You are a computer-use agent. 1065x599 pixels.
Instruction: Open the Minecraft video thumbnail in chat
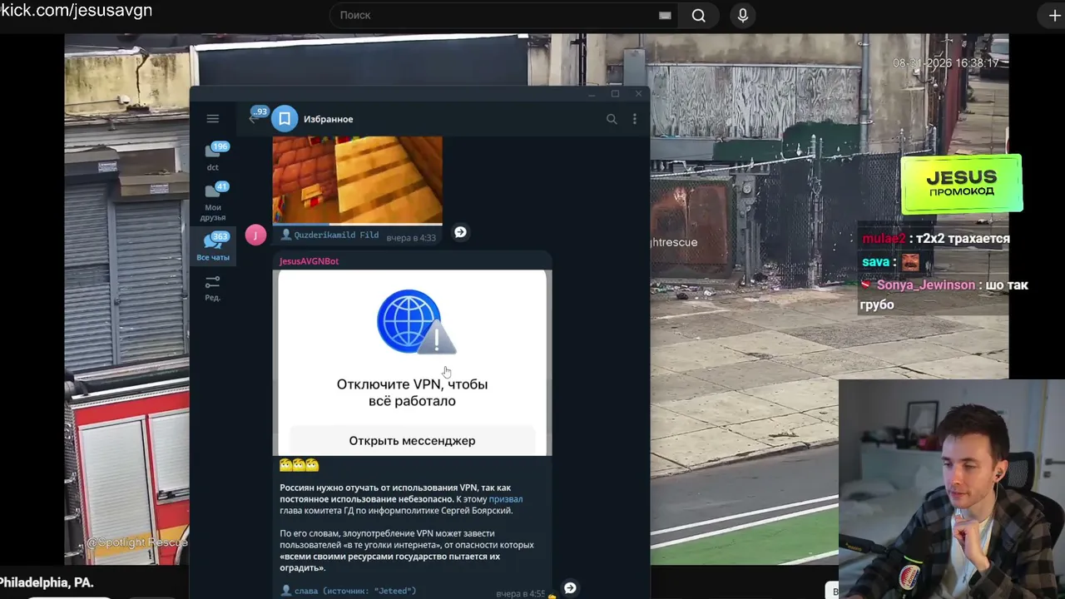point(358,181)
